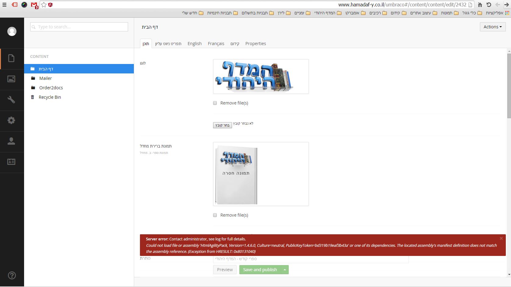Click the logo image thumbnail

pos(261,76)
